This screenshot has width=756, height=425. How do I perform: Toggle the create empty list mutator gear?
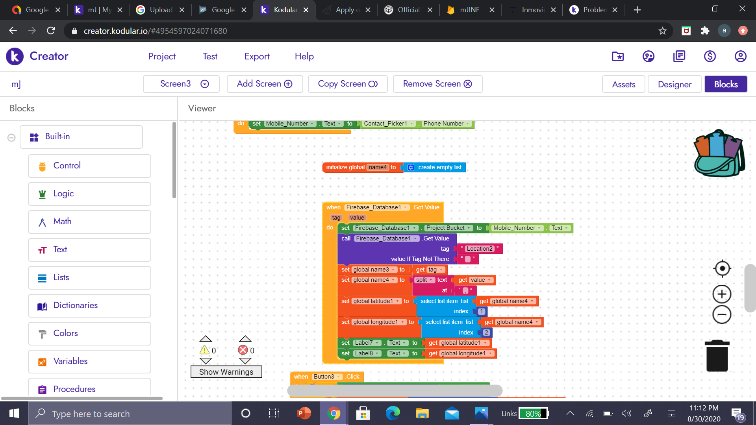[x=411, y=168]
